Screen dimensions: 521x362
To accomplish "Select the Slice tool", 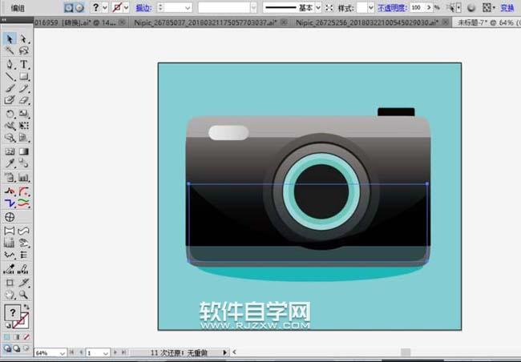I will (x=23, y=283).
